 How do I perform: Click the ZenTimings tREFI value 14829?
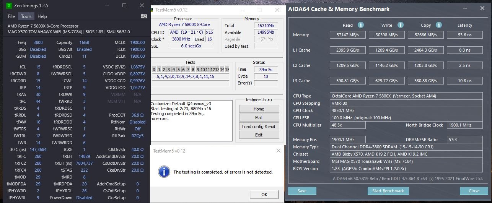click(x=84, y=156)
